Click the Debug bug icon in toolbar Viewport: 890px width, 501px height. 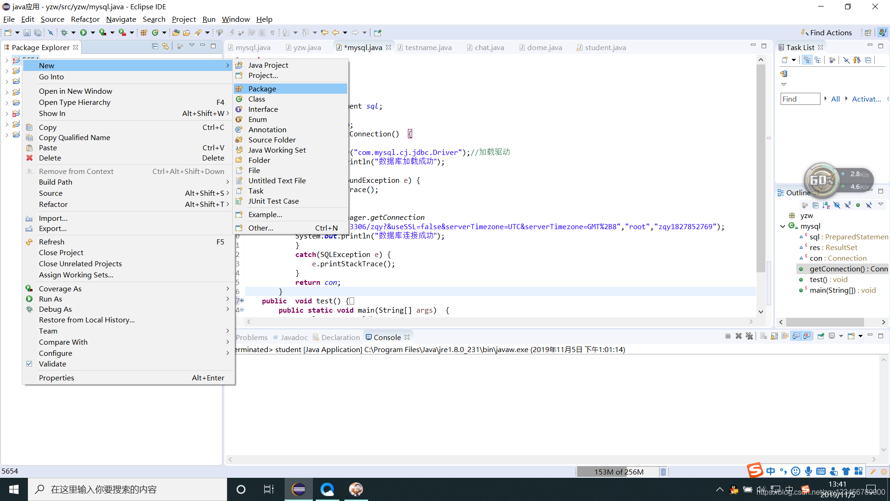64,32
